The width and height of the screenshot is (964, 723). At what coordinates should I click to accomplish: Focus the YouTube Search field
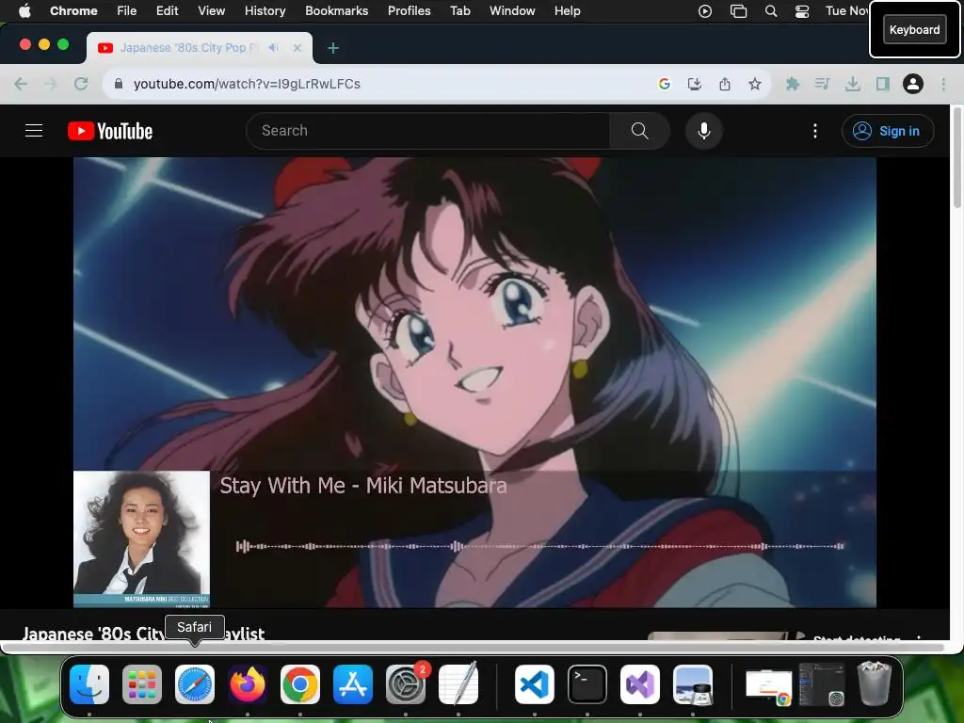(428, 130)
